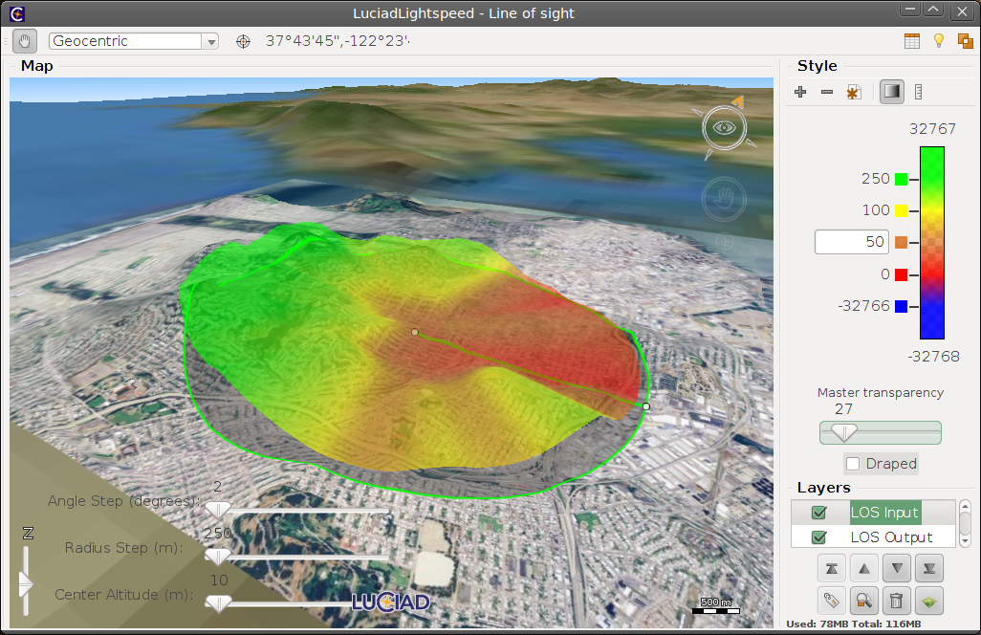Toggle the gradient mode button

coord(892,92)
